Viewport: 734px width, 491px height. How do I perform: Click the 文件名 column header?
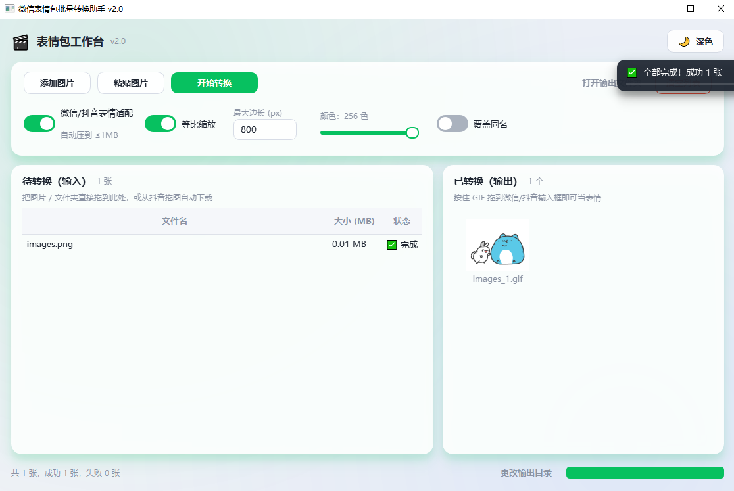tap(174, 221)
